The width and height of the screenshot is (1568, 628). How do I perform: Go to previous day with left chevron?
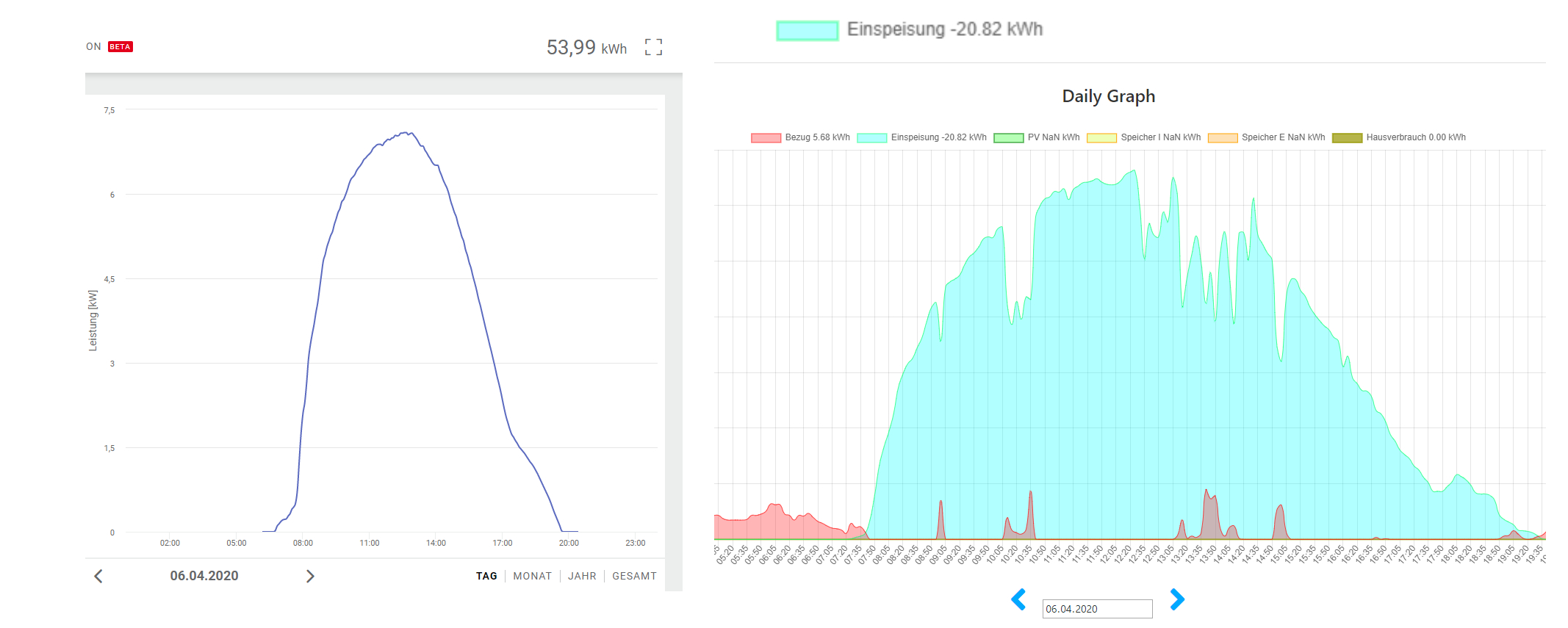(x=98, y=577)
